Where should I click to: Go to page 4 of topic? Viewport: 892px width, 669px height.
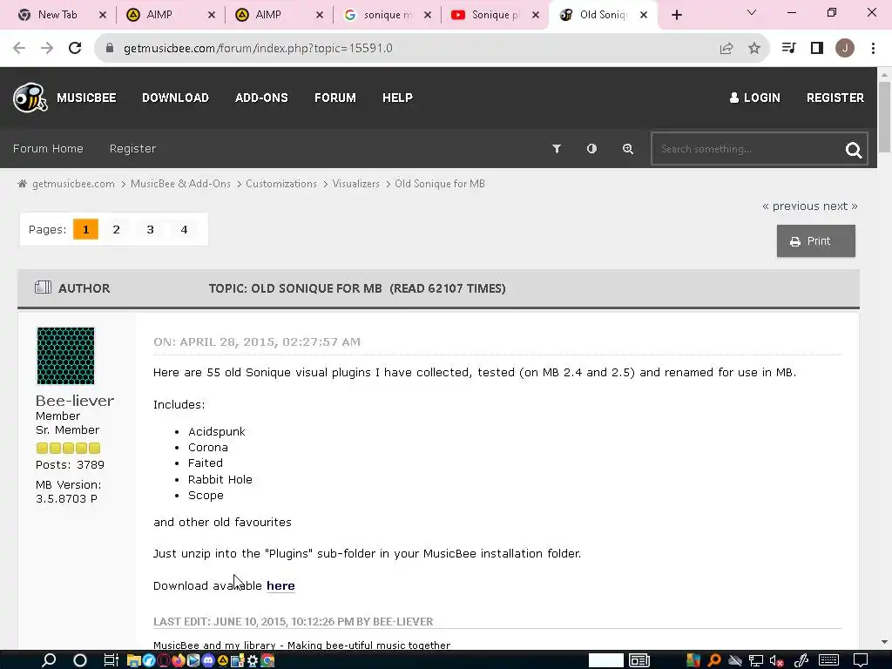pyautogui.click(x=184, y=229)
